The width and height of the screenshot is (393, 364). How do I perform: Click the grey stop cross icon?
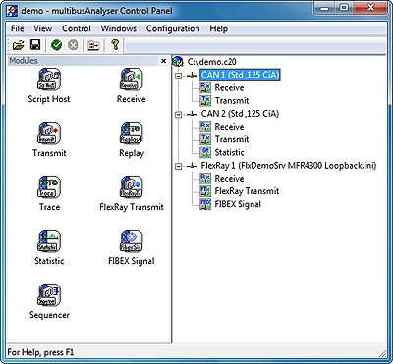(73, 45)
